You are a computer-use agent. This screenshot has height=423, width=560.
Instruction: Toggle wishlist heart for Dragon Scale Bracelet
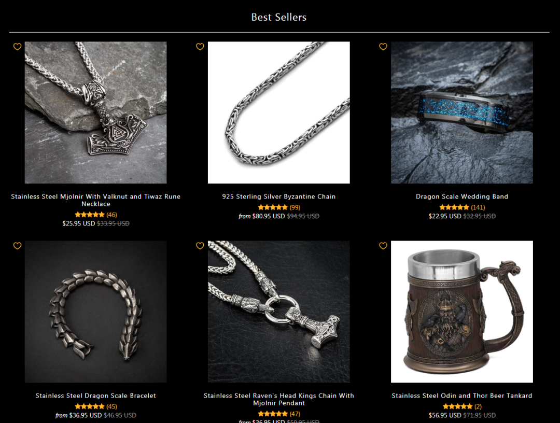[17, 246]
